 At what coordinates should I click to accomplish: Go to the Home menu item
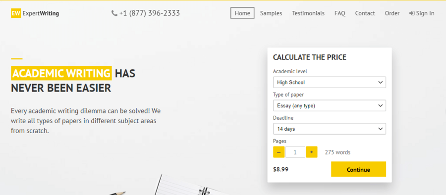coord(242,13)
